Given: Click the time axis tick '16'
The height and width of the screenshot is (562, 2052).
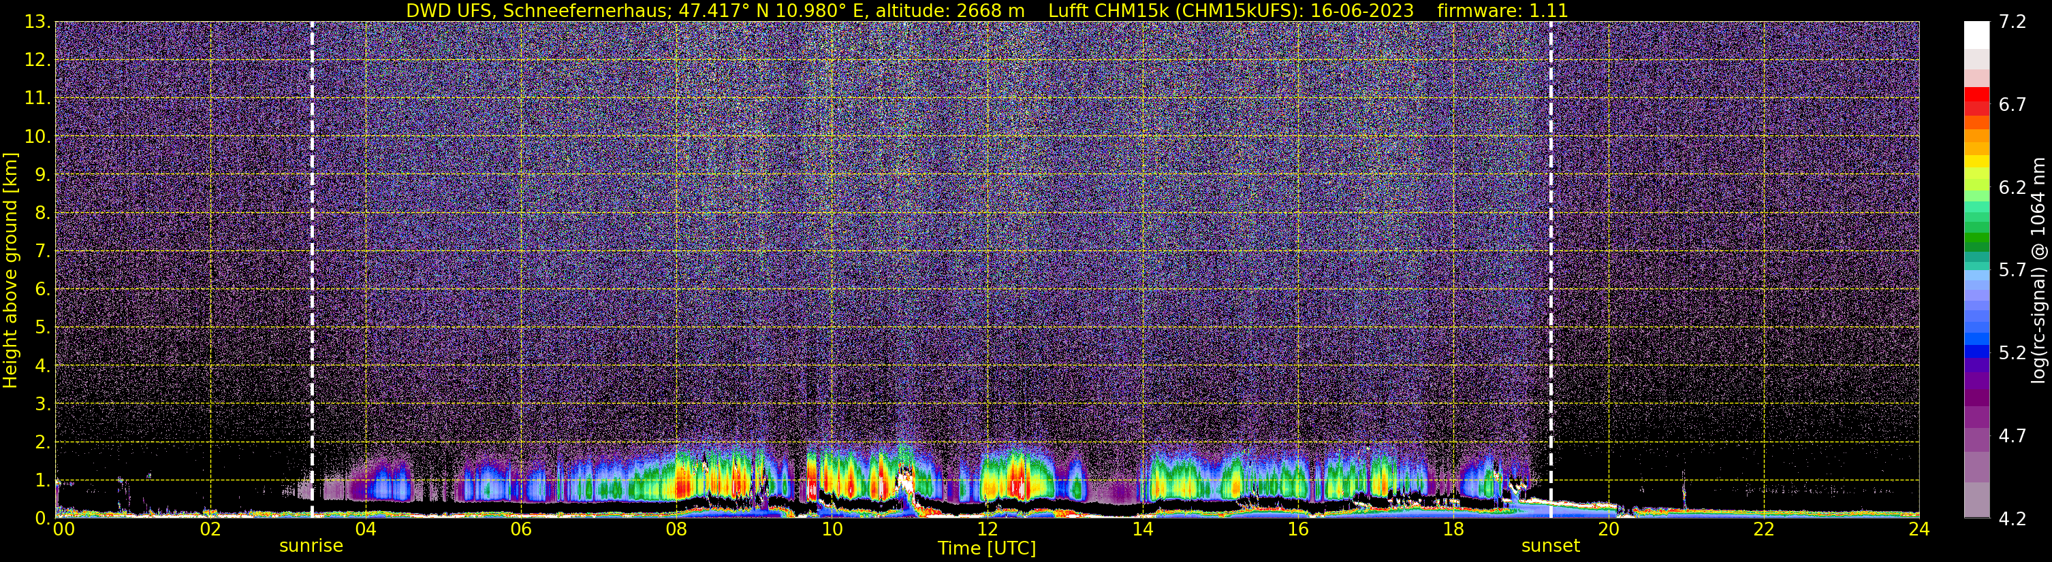Looking at the screenshot, I should click(1297, 529).
